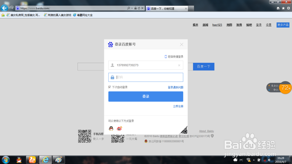Click the add-to-favorites bar star icon

point(3,15)
